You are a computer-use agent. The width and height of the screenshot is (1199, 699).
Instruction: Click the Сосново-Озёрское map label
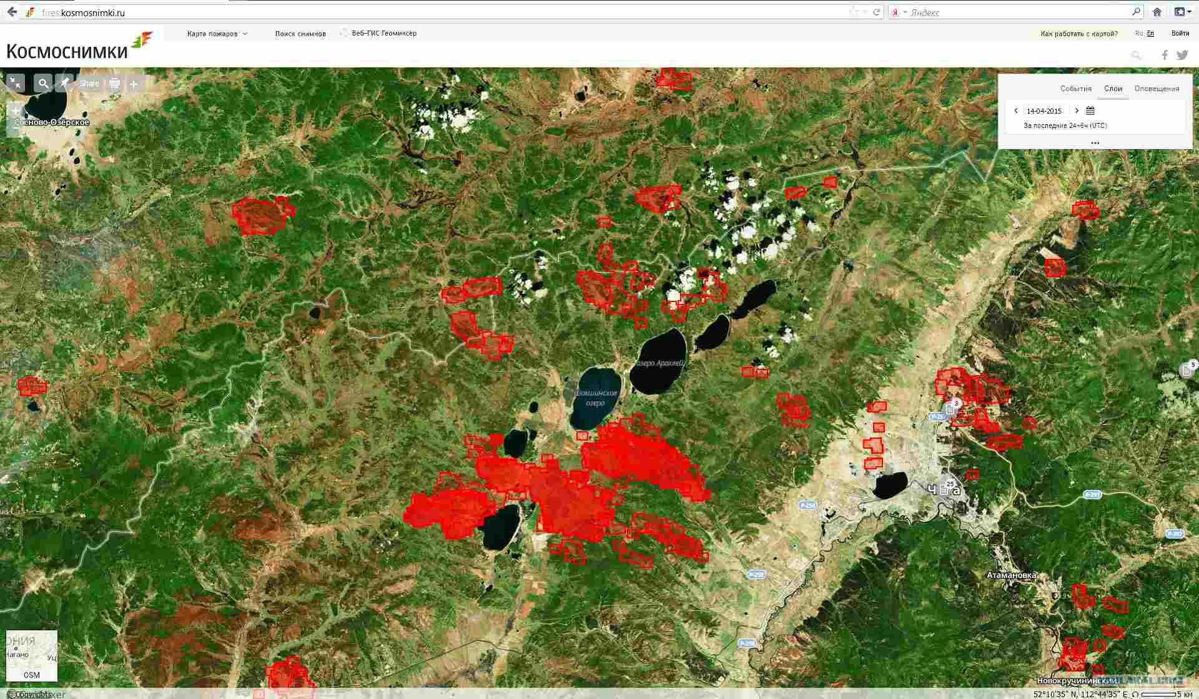click(x=51, y=122)
